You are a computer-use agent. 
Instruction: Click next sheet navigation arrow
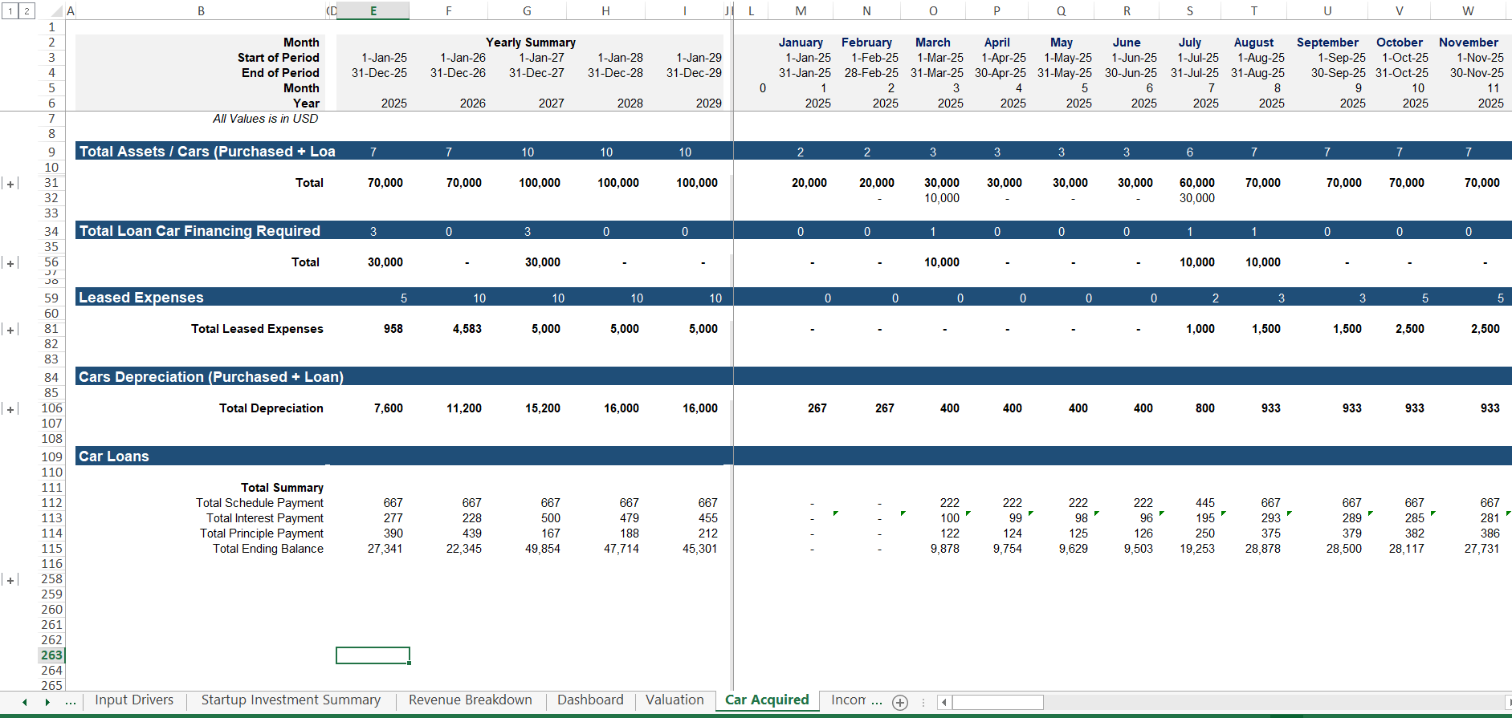point(47,702)
